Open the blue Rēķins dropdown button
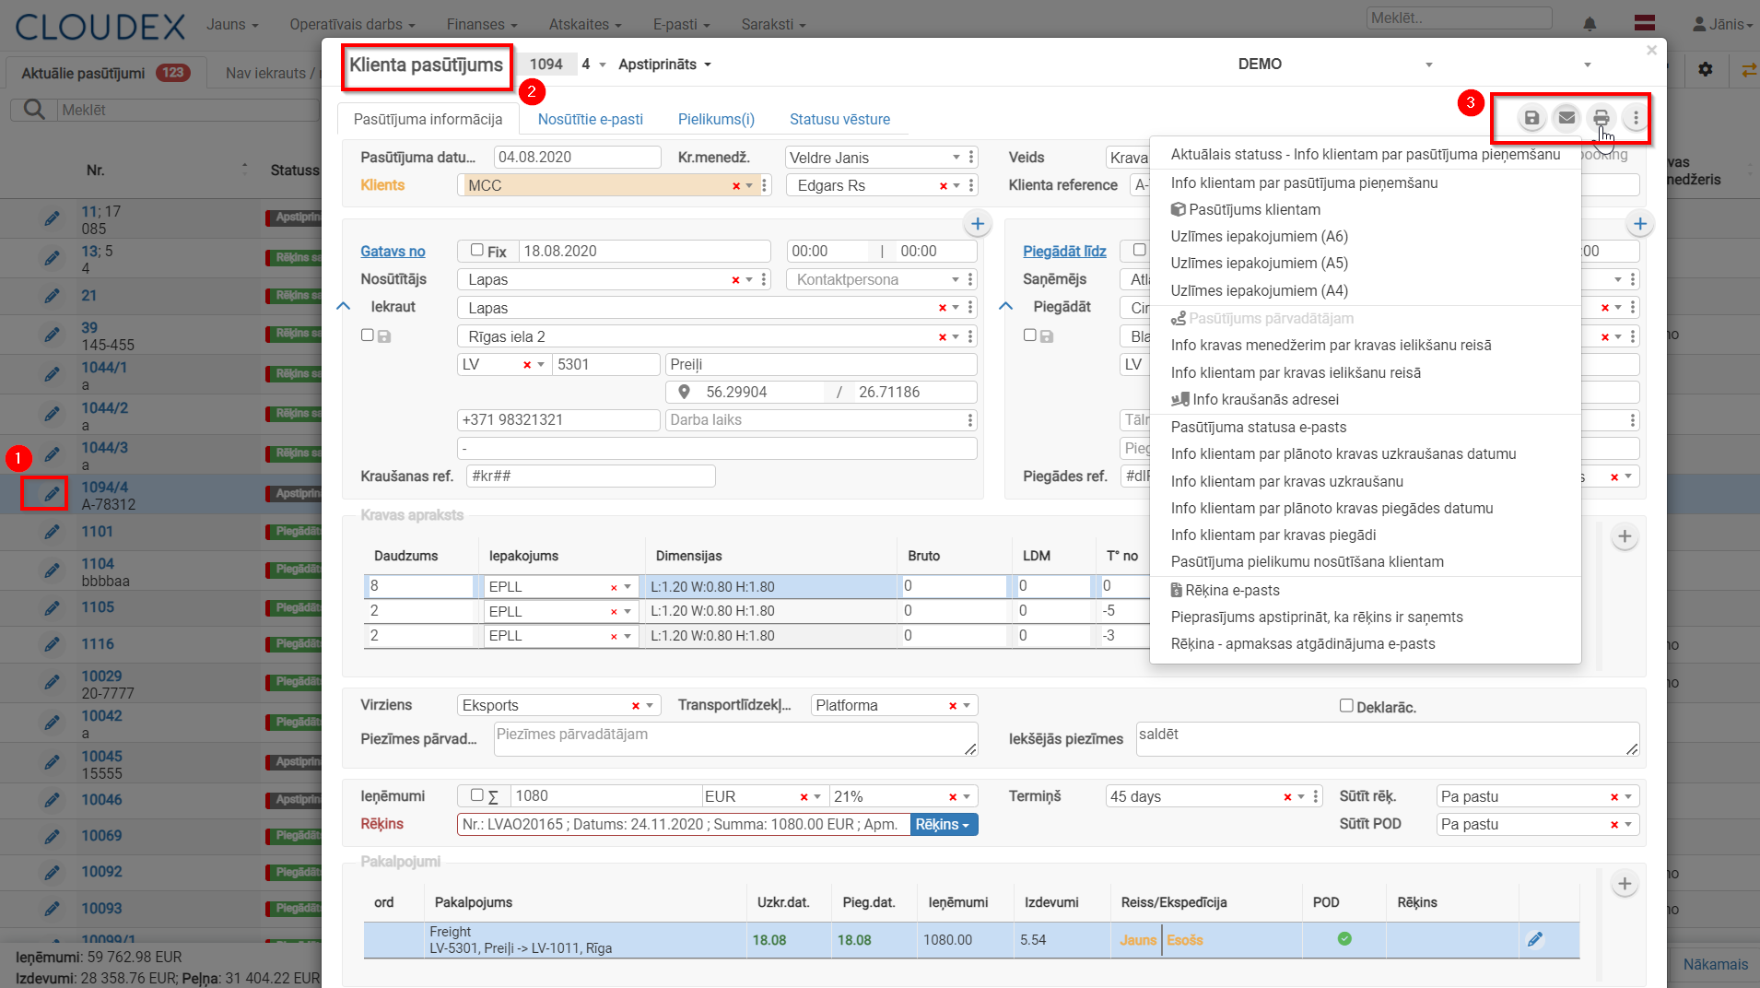1760x988 pixels. click(944, 825)
